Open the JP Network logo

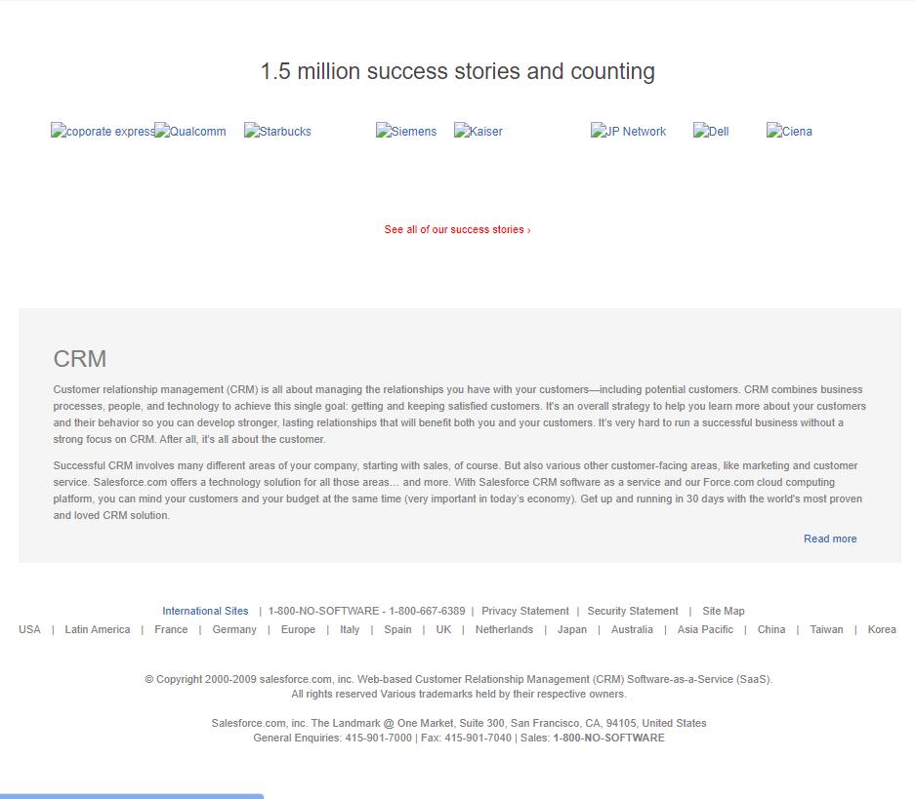[628, 132]
